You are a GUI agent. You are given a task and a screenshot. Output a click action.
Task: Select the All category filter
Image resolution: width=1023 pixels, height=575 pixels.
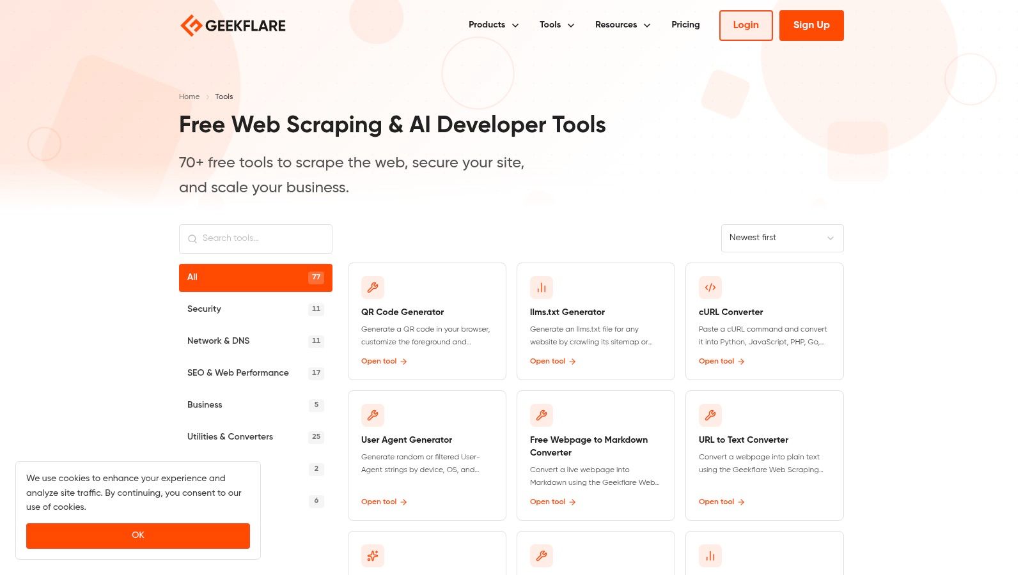tap(256, 278)
